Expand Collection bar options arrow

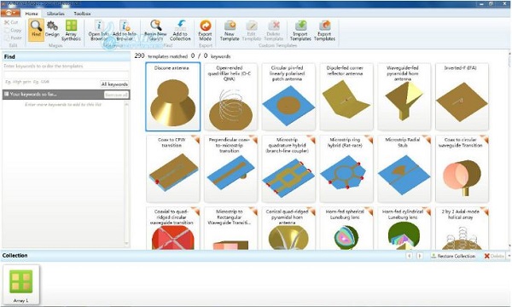(x=509, y=256)
